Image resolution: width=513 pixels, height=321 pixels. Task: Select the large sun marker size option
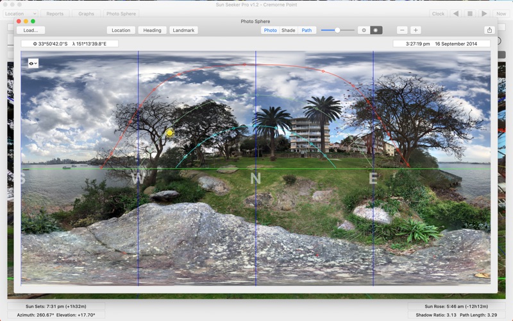pyautogui.click(x=376, y=30)
